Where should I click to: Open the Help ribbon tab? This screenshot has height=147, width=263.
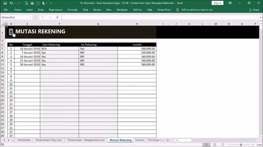150,10
